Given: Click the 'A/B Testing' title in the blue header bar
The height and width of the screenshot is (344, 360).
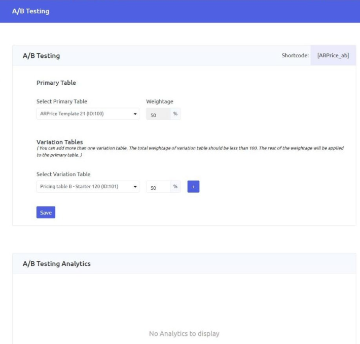Looking at the screenshot, I should (31, 11).
